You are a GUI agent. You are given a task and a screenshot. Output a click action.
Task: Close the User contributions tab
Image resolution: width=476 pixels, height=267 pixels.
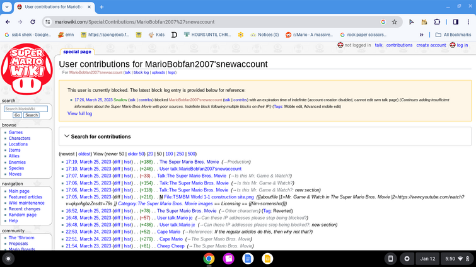(90, 7)
